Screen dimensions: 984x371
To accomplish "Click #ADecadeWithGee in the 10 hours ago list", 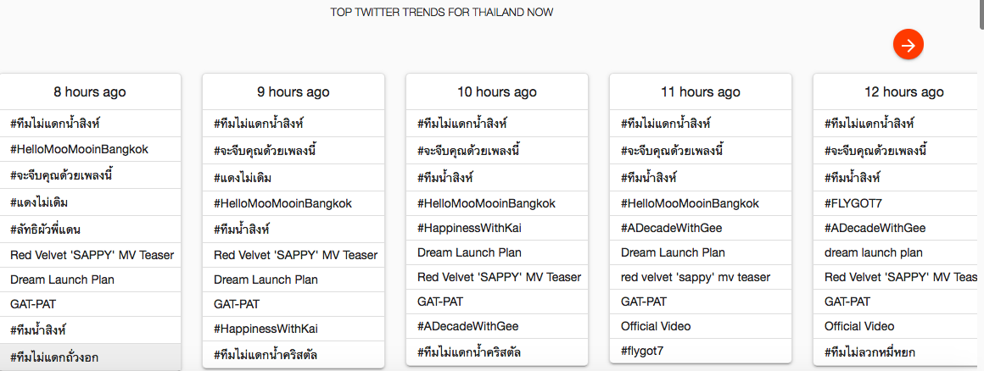I will click(x=467, y=326).
